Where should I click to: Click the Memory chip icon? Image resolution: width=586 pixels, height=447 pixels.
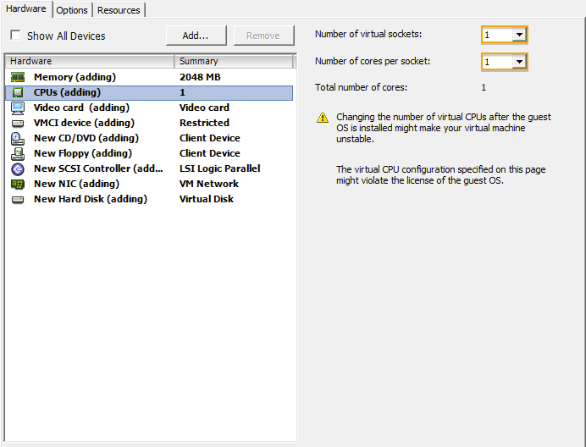[18, 77]
